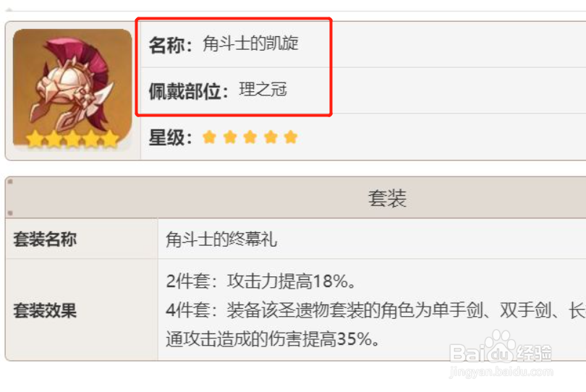Click the 佩戴部位 label
Screen dimensions: 586x392
[x=189, y=91]
